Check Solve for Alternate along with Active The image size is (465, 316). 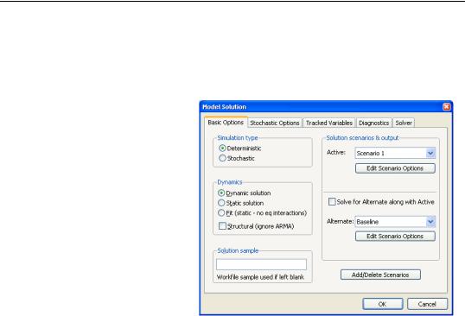381,202
